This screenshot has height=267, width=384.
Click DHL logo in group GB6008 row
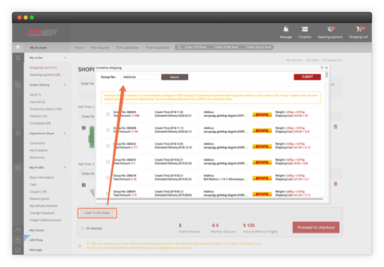[x=262, y=131]
